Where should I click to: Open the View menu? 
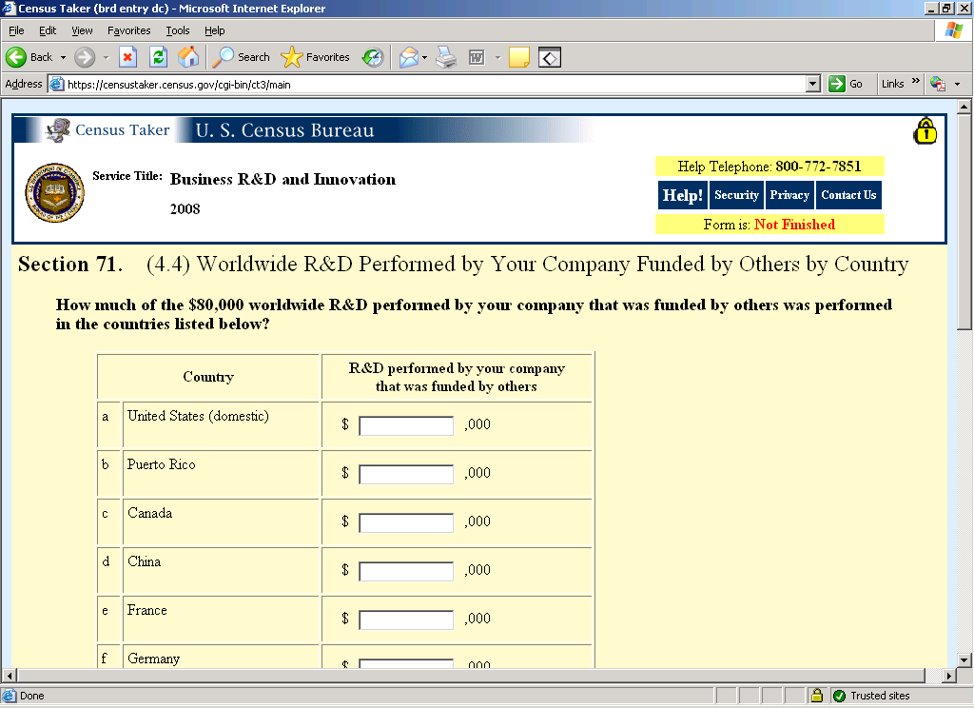pos(83,30)
